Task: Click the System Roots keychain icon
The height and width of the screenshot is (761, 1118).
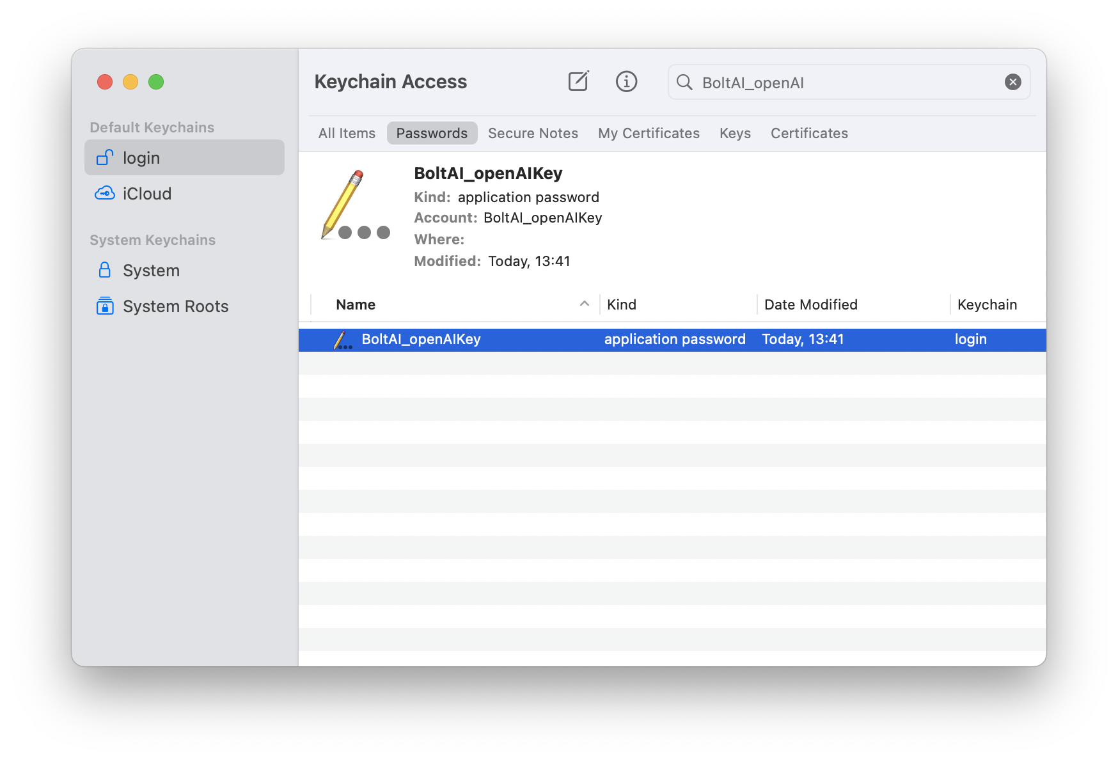Action: (x=104, y=306)
